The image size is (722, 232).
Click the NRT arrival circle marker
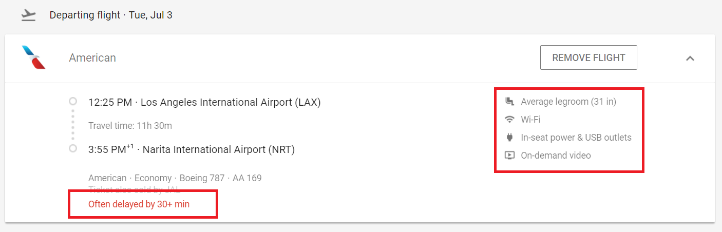[x=73, y=148]
